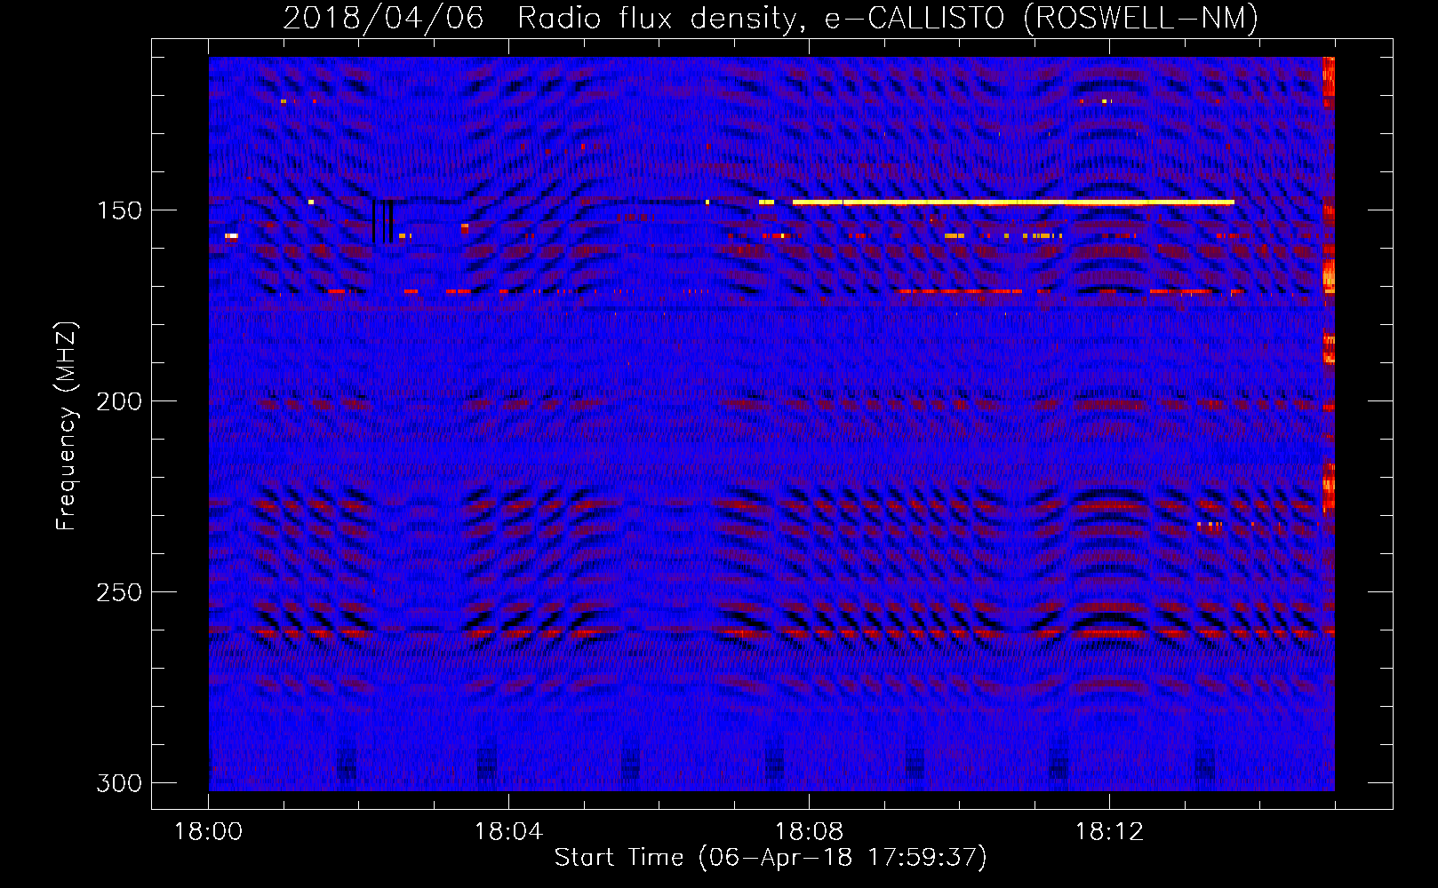Click the '18:08' time axis label
1438x888 pixels.
pos(809,831)
